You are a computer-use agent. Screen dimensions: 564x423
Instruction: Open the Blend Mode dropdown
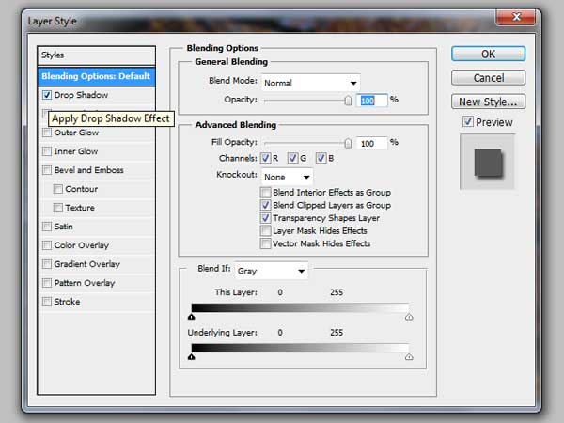(x=310, y=82)
